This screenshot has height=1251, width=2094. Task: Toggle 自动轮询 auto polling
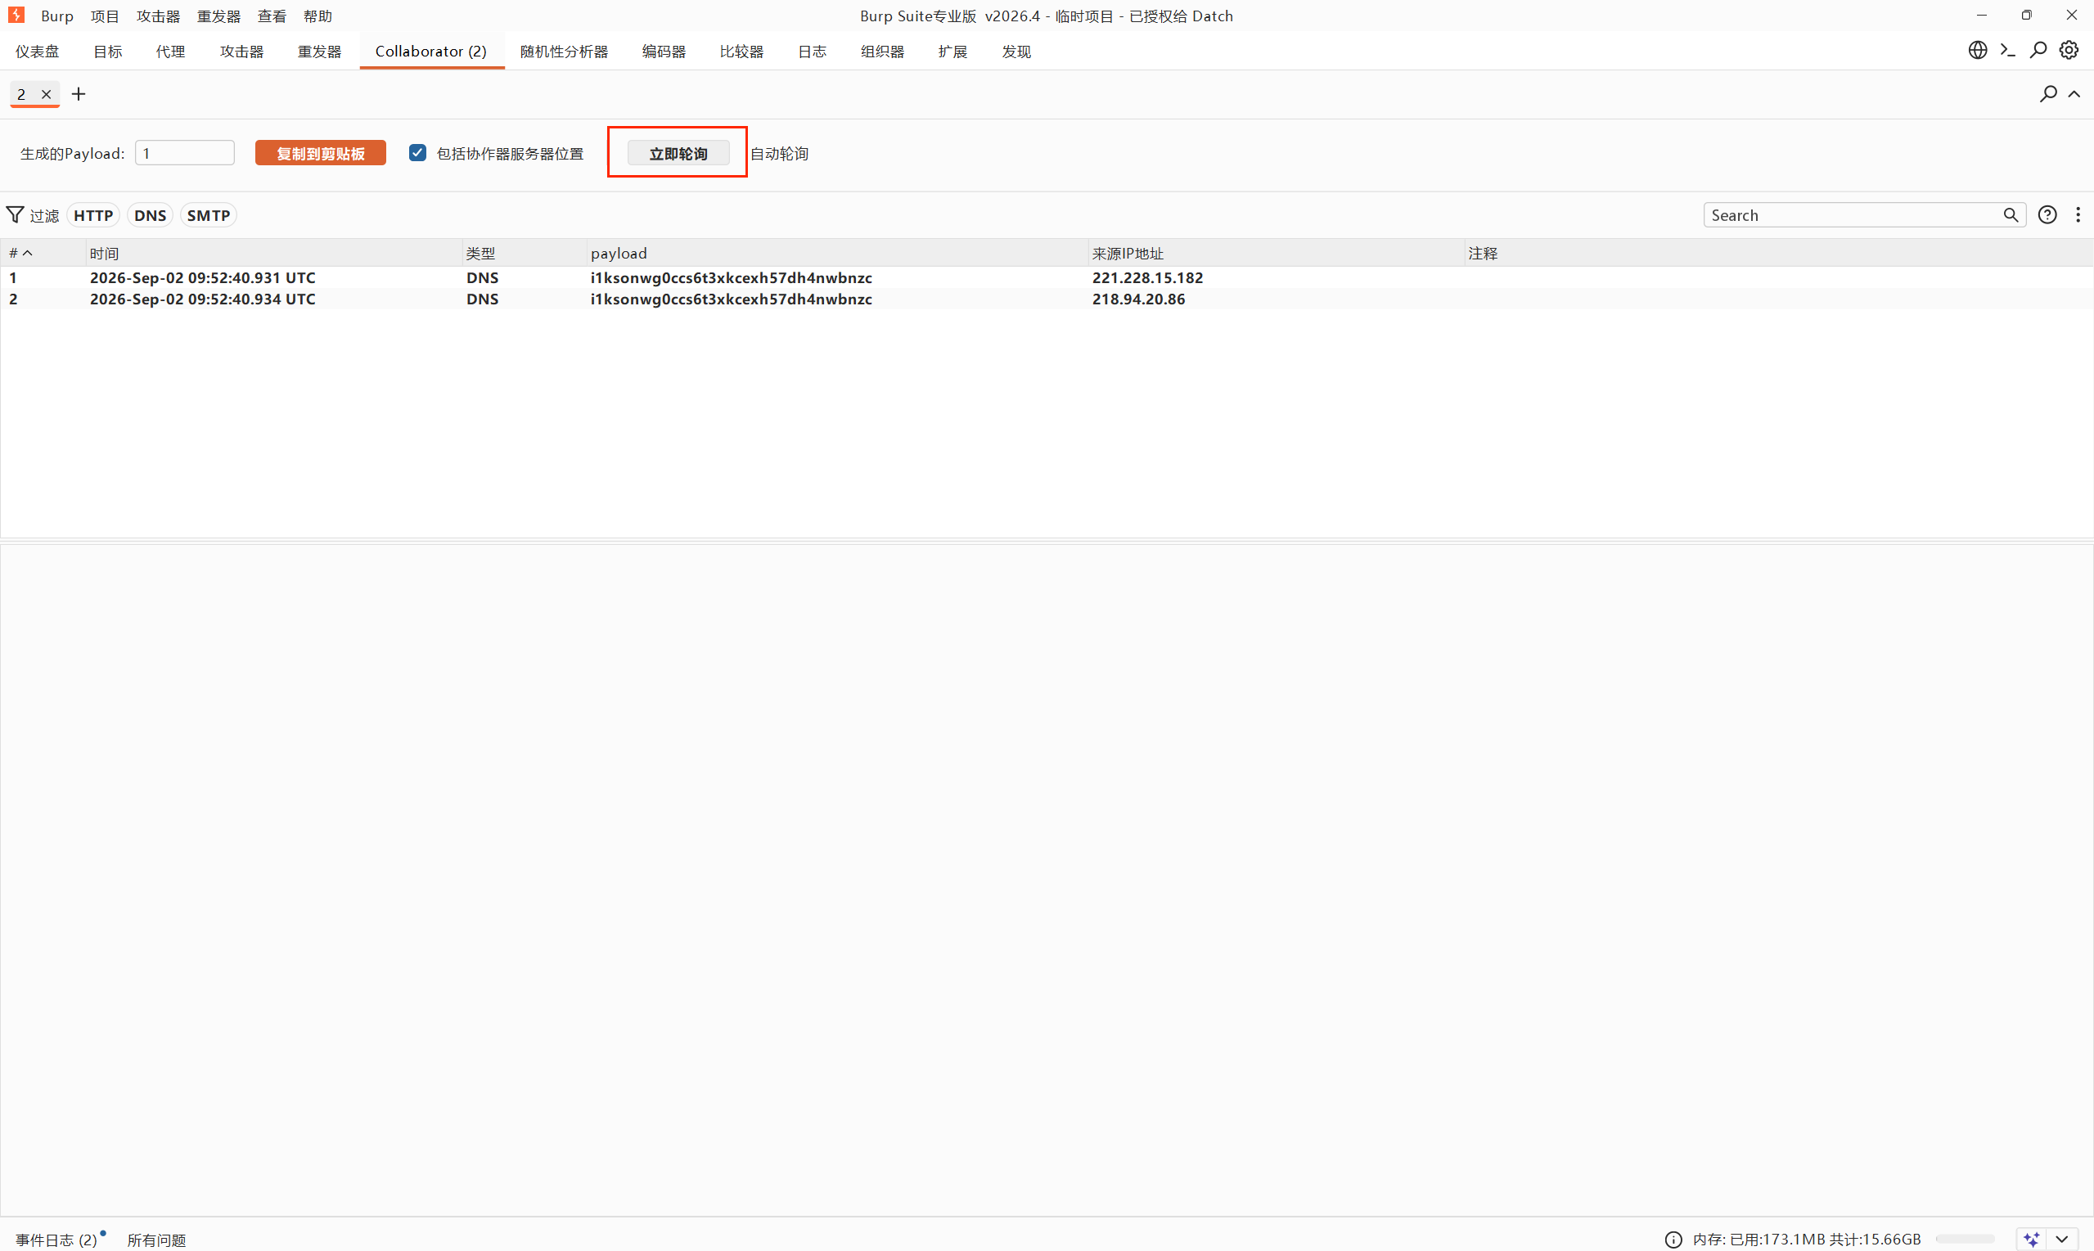click(779, 154)
